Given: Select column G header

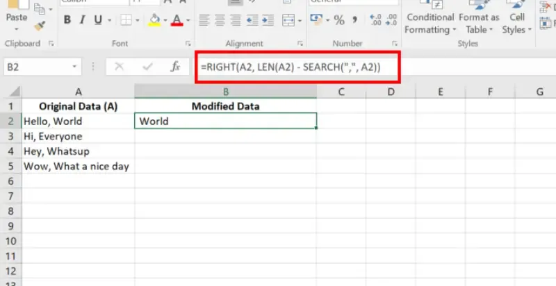Looking at the screenshot, I should [x=536, y=92].
